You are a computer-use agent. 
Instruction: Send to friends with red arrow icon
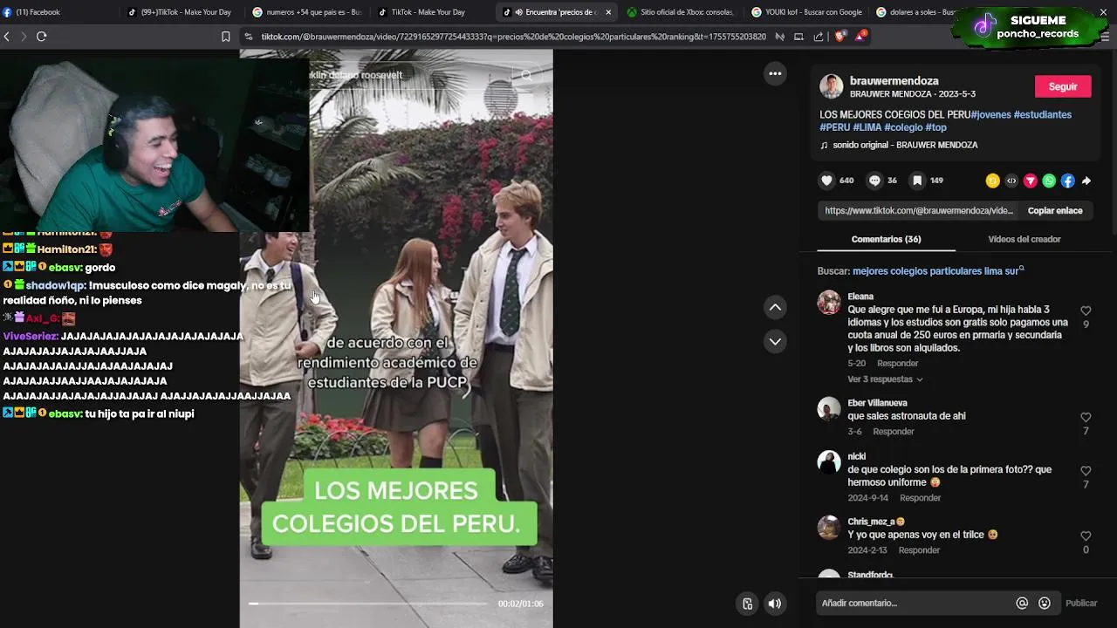pos(1031,181)
